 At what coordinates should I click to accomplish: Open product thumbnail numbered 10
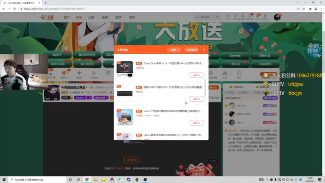point(125,117)
